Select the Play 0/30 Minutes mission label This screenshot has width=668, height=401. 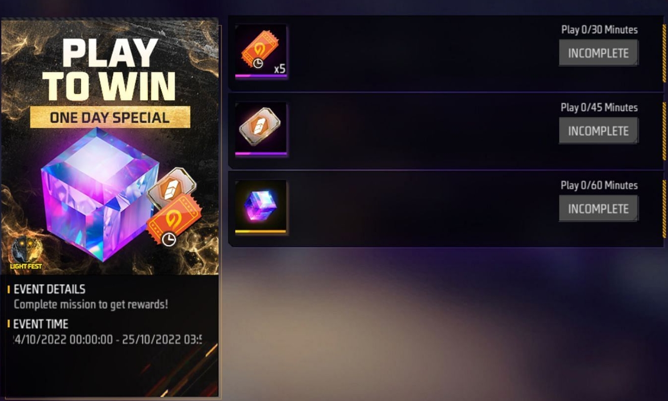[x=599, y=30]
